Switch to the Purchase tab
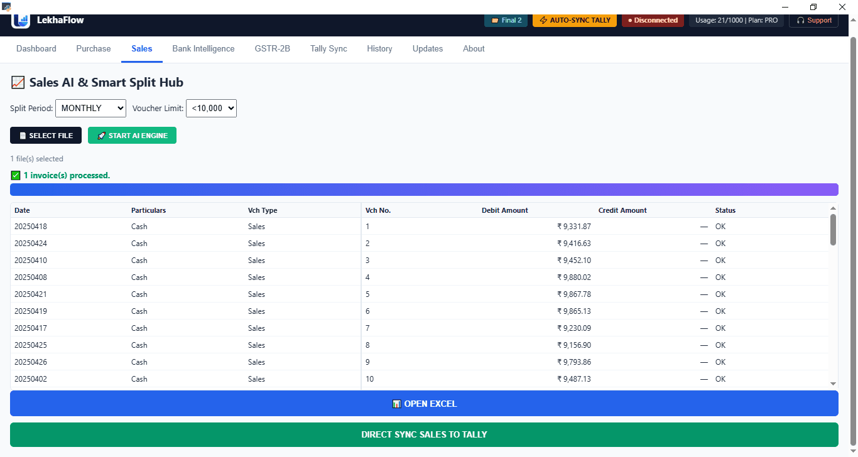The image size is (858, 457). (x=94, y=48)
